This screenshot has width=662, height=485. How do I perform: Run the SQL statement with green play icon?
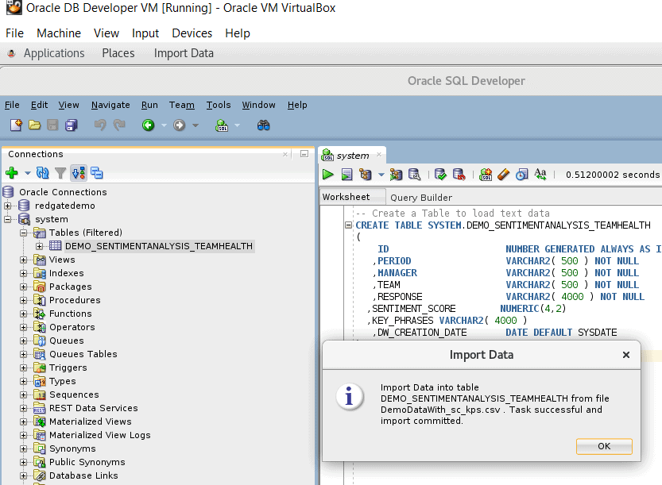328,175
